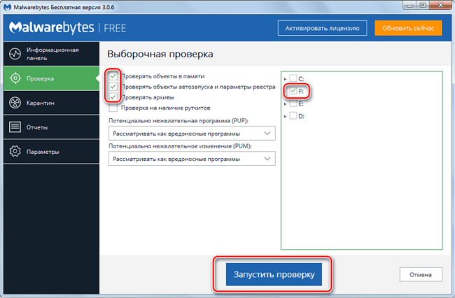Click the quarantine biohazard icon

click(15, 103)
